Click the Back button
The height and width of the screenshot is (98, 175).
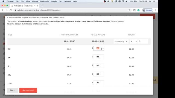coord(12,90)
